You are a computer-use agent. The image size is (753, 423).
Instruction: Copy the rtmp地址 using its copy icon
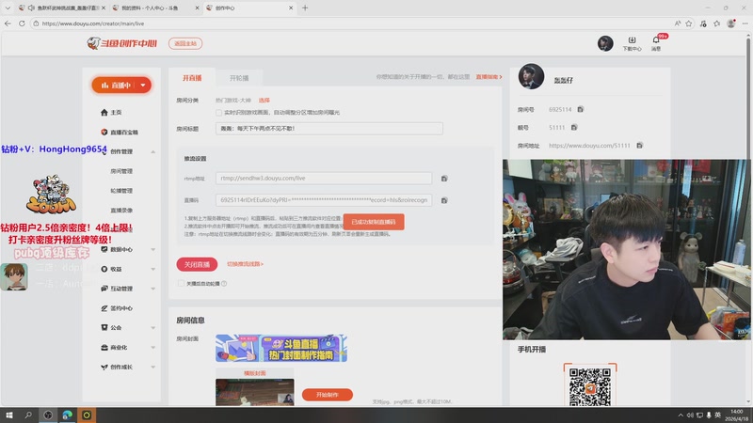click(x=444, y=178)
